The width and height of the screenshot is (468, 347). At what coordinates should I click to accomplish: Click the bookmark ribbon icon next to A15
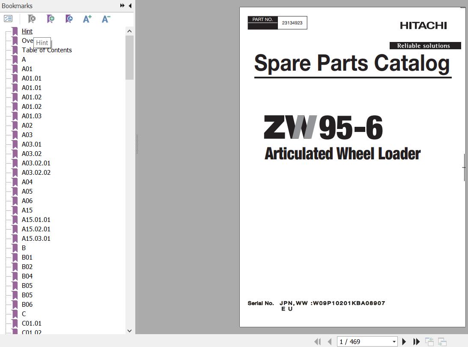click(x=15, y=210)
